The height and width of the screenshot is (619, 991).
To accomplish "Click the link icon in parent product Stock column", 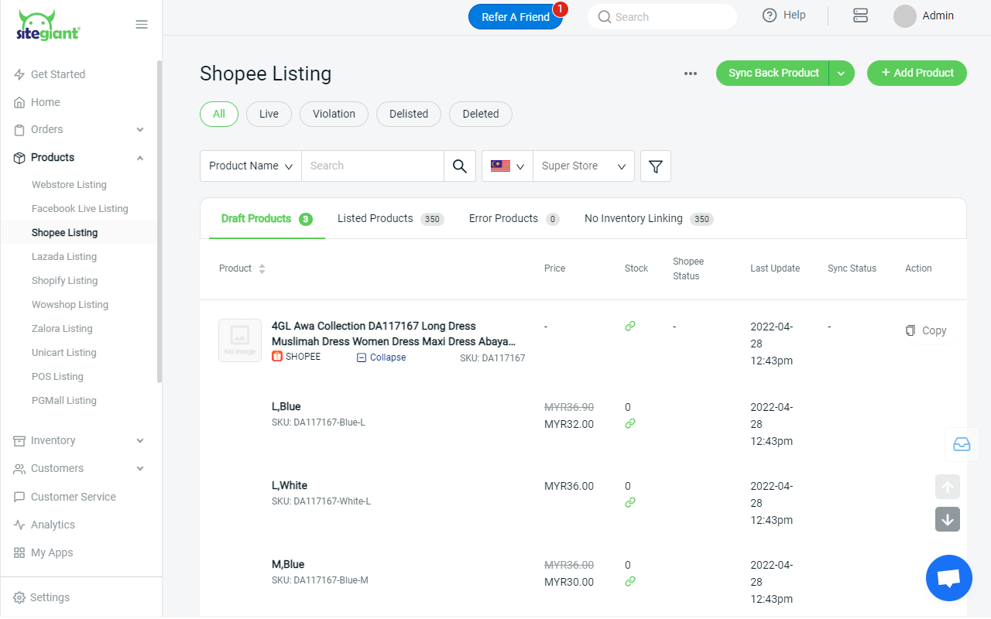I will 630,327.
